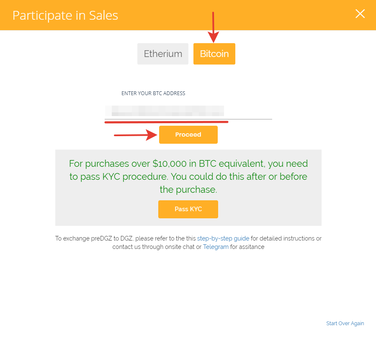Screen dimensions: 376x339
Task: Focus the BTC address input field
Action: (188, 111)
